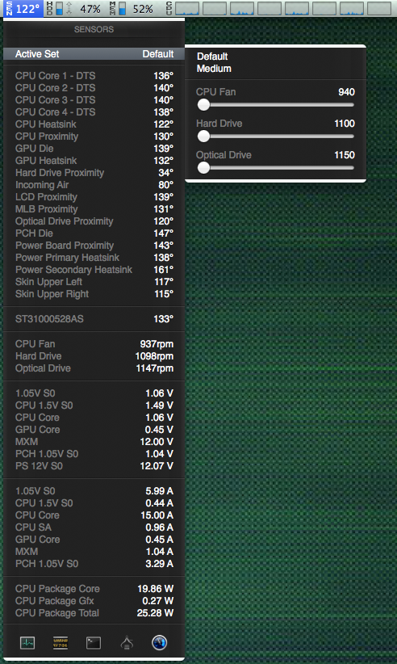Screen dimensions: 397x664
Task: Open iStat Menus preferences gauge icon
Action: (160, 643)
